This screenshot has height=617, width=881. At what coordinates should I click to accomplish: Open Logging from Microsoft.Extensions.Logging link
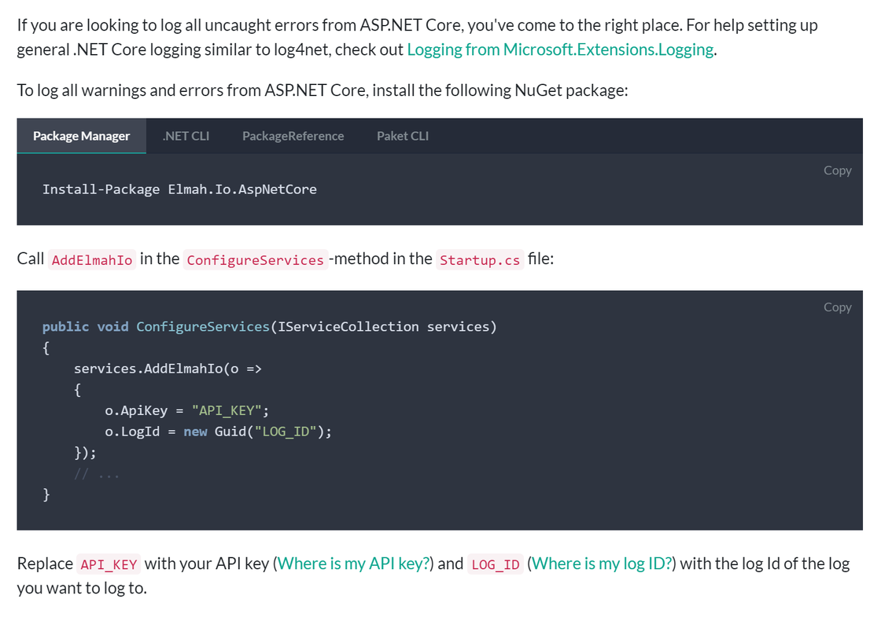[560, 50]
